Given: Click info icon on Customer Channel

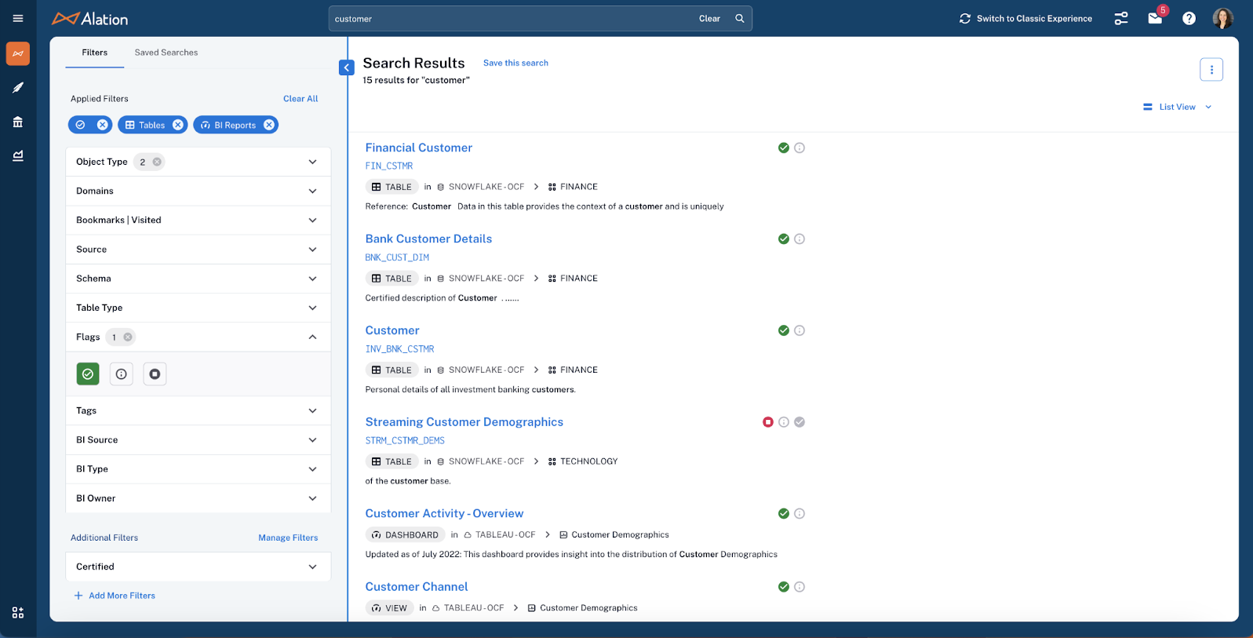Looking at the screenshot, I should point(800,587).
